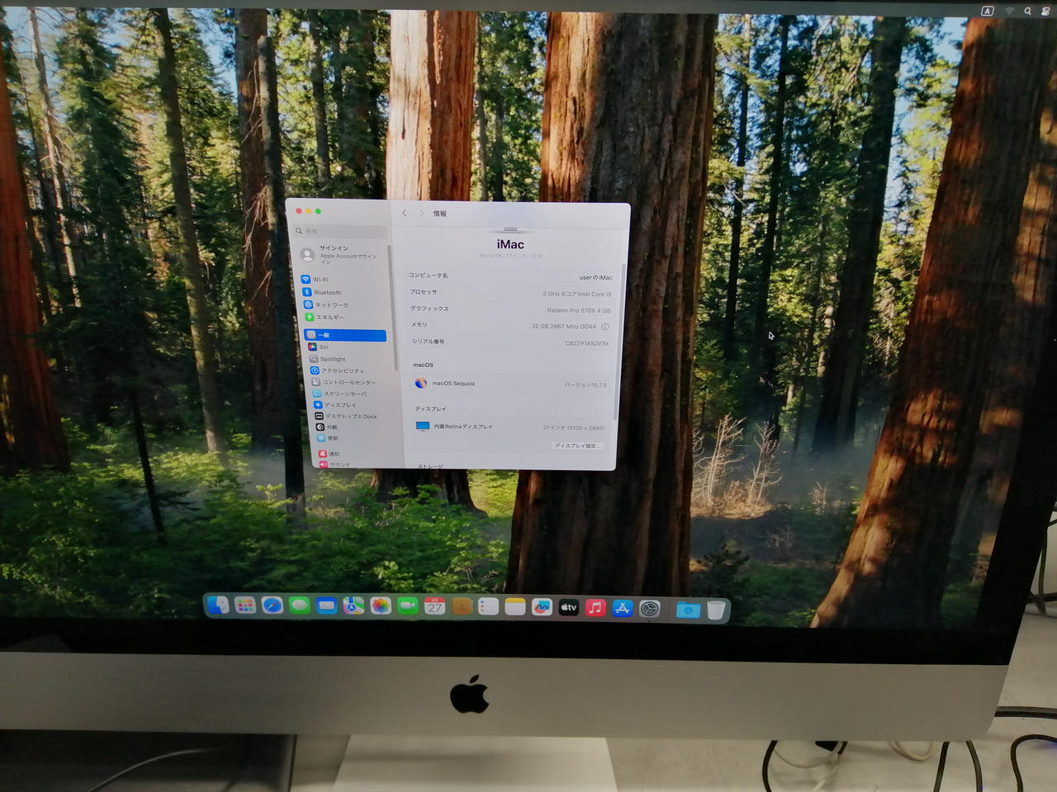Open Spotlight search from the menu bar
Viewport: 1057px width, 792px height.
pyautogui.click(x=1027, y=11)
